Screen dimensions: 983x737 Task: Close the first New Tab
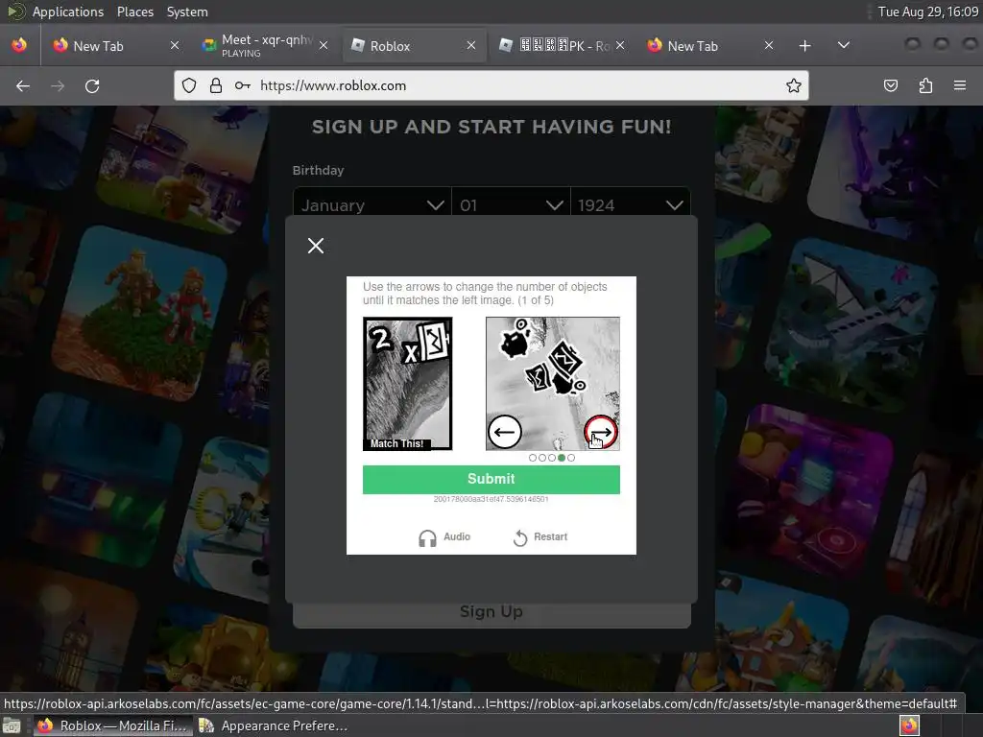pos(175,46)
